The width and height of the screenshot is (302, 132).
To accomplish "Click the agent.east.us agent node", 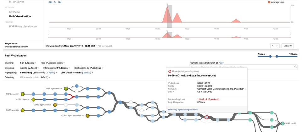I will pyautogui.click(x=66, y=89).
